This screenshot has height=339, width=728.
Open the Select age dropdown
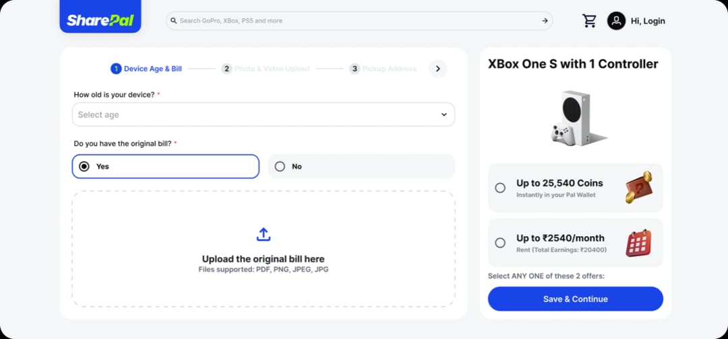click(x=263, y=114)
